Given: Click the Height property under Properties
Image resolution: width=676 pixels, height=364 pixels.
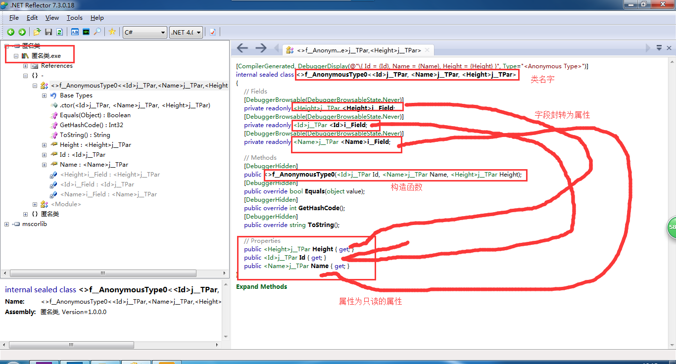Looking at the screenshot, I should [x=323, y=249].
